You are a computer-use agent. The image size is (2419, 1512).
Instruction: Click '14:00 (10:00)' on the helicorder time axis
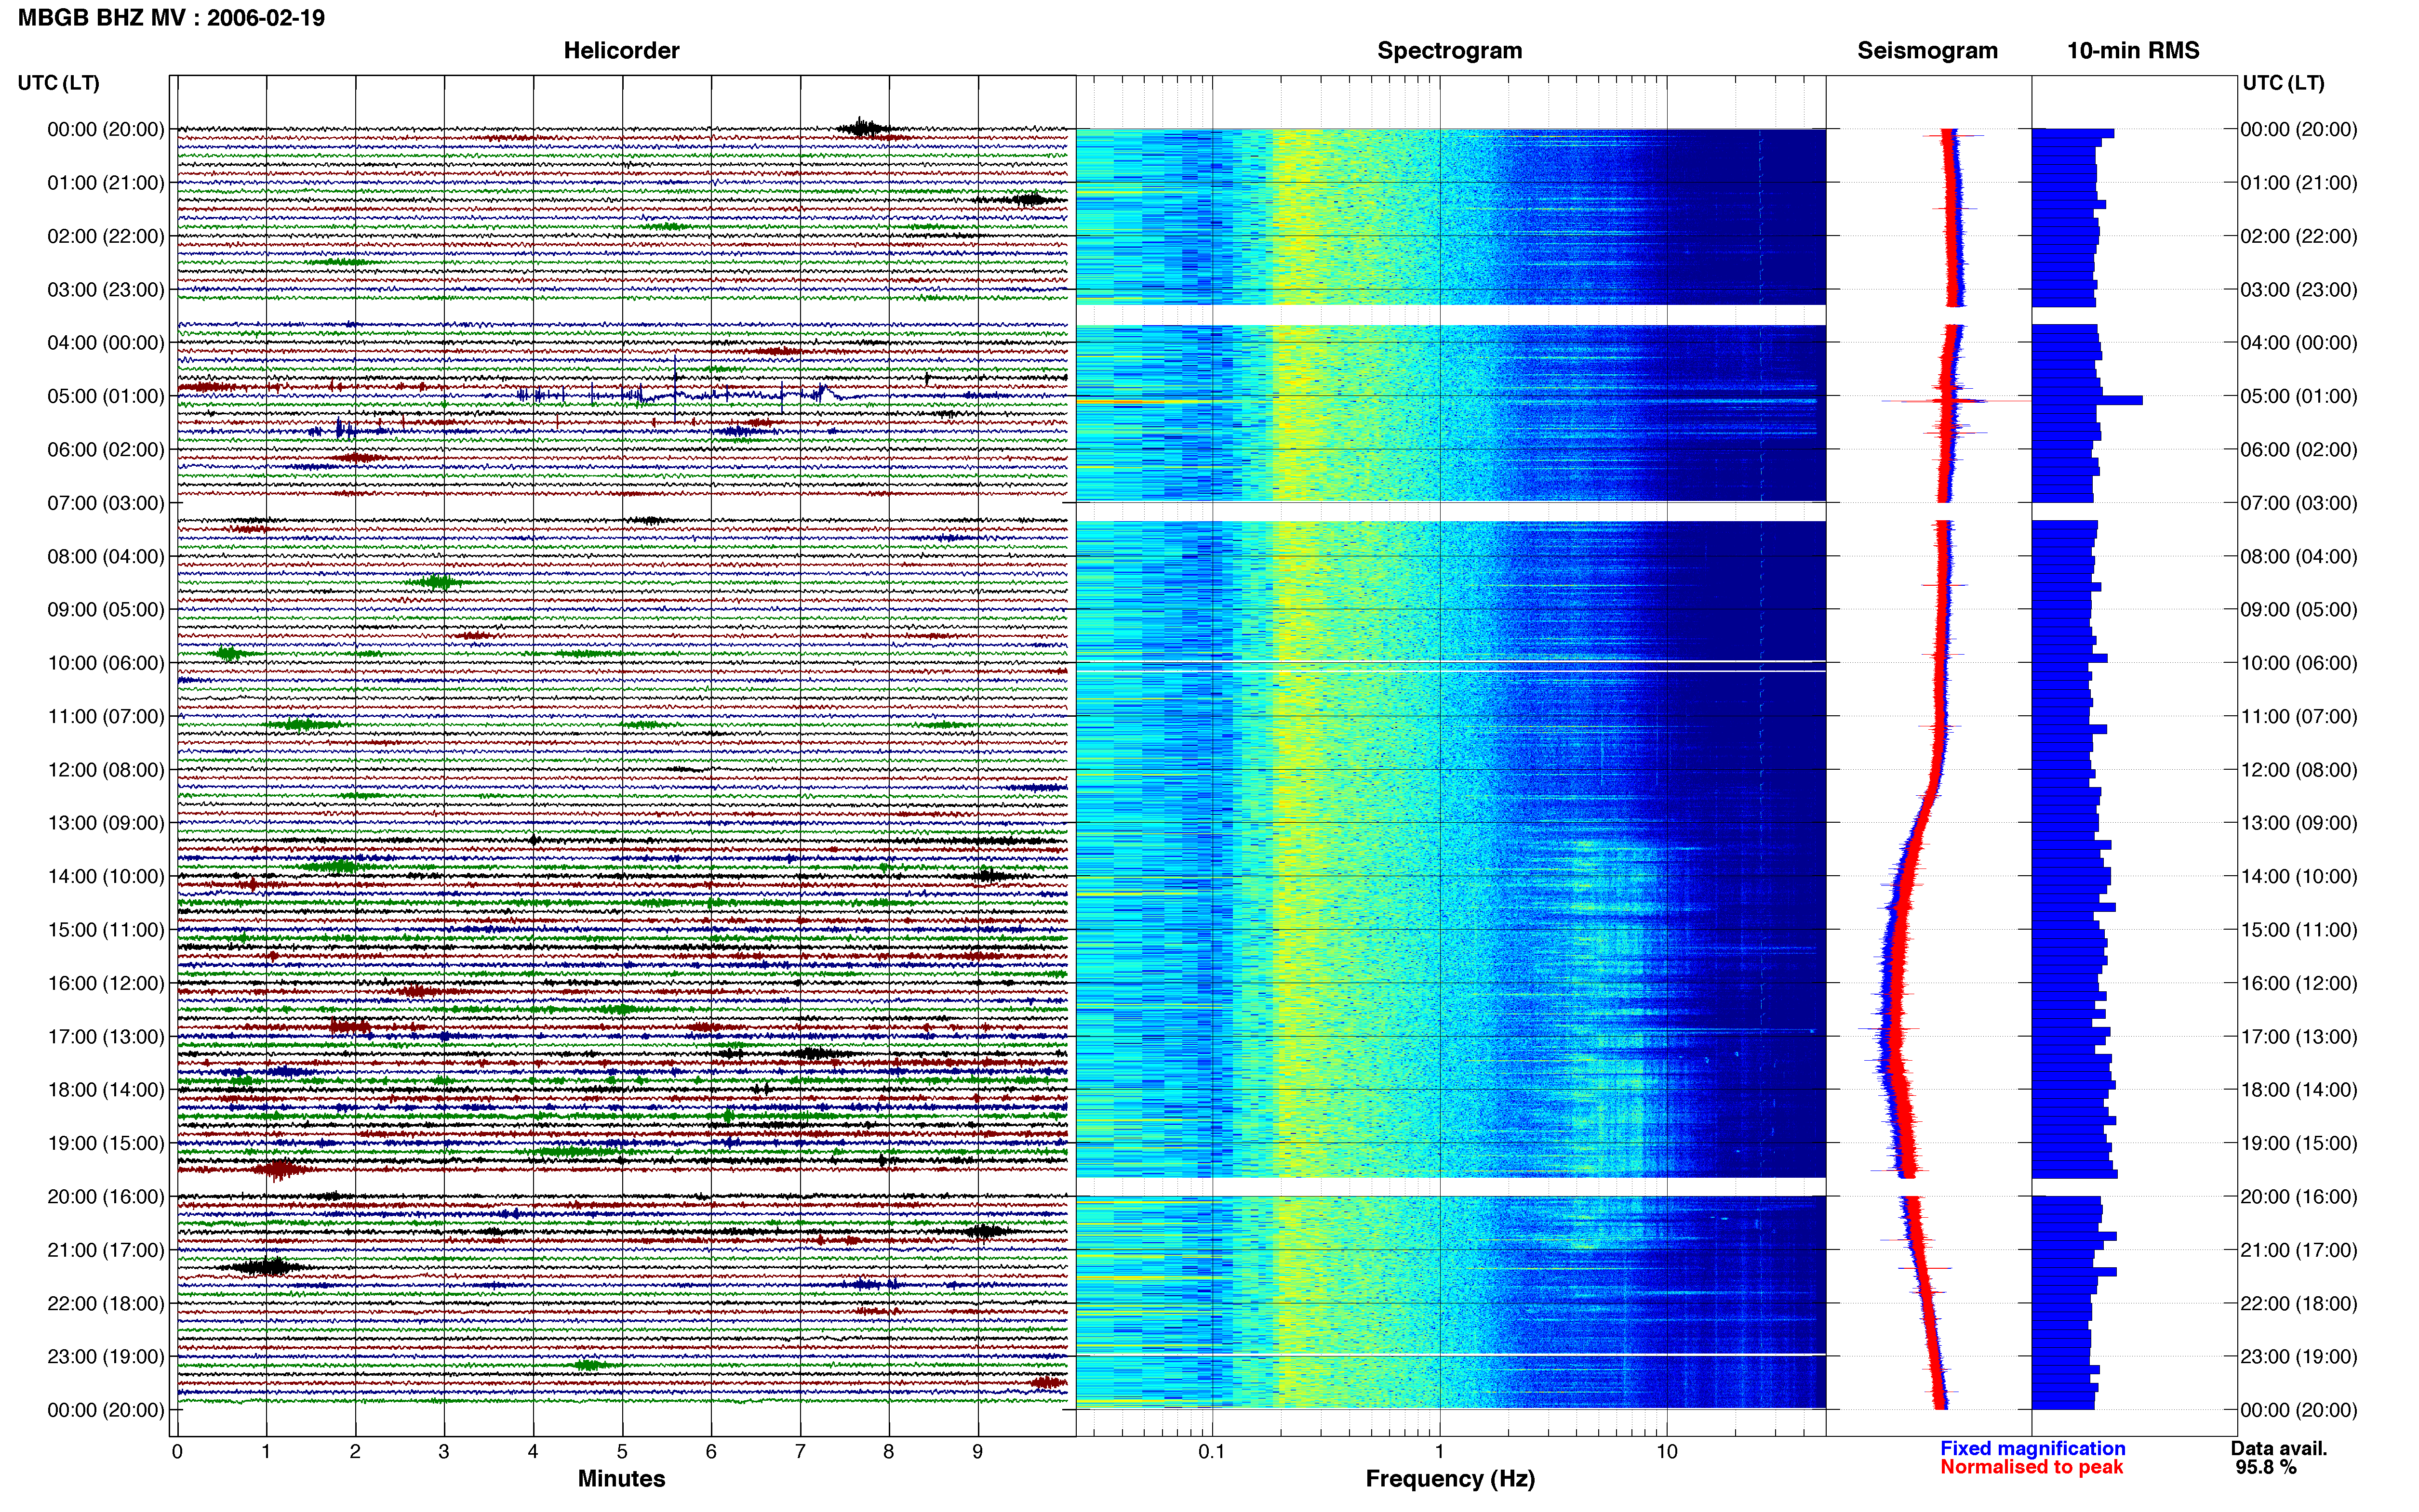[x=106, y=876]
